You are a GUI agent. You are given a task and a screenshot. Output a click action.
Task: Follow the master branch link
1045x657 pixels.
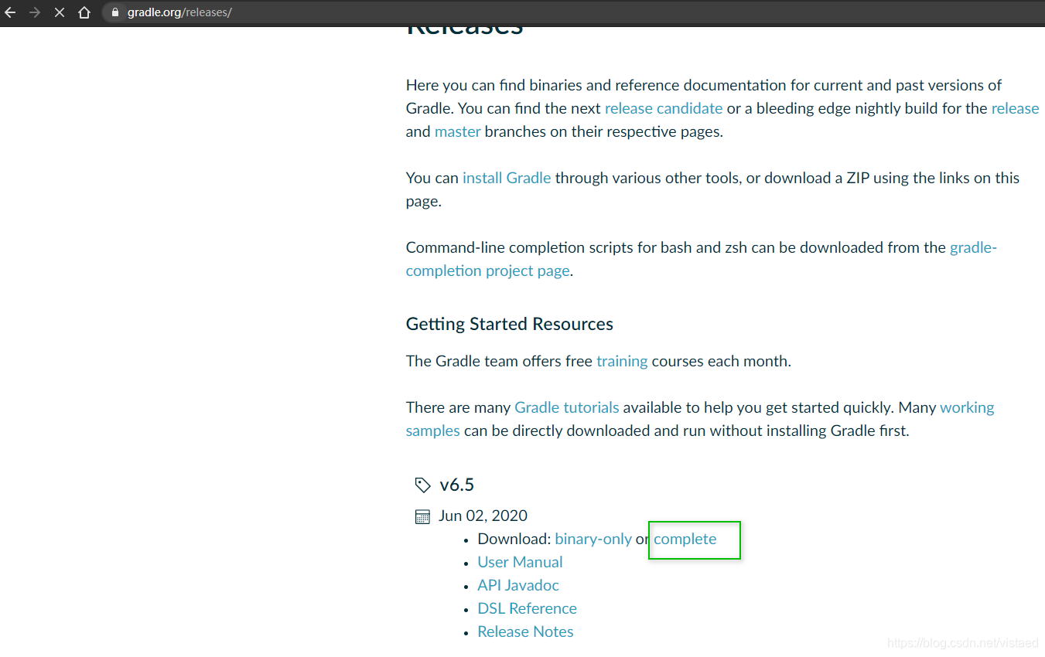458,131
